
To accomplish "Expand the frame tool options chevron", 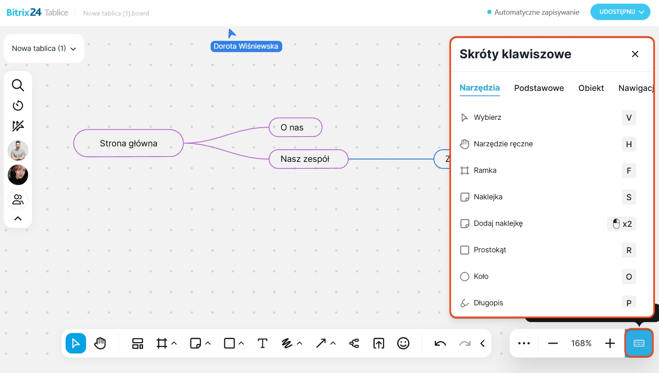I will tap(174, 343).
